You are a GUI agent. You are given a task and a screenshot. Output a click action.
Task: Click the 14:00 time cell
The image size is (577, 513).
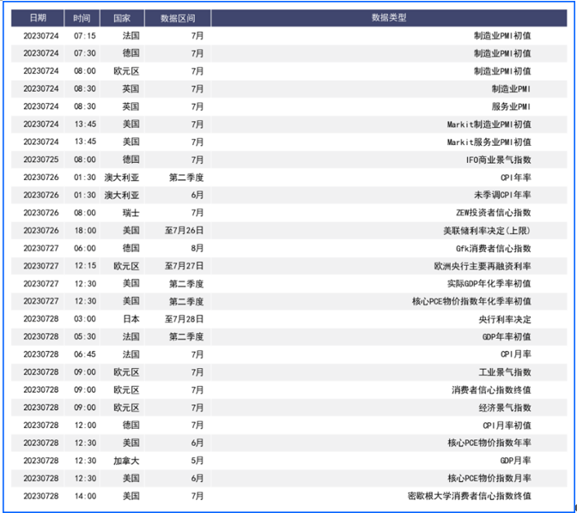point(85,496)
